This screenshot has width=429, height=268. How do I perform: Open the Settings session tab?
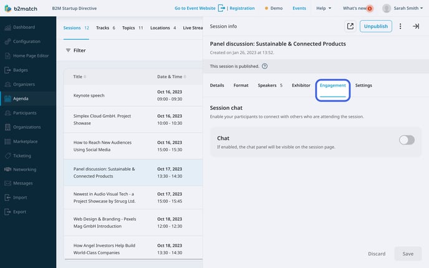[364, 85]
